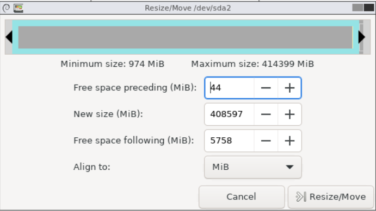Click the Align to dropdown arrow
The width and height of the screenshot is (376, 211).
[289, 167]
